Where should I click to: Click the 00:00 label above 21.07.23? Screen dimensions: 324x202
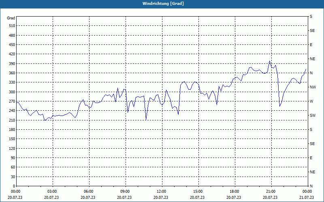coord(307,191)
